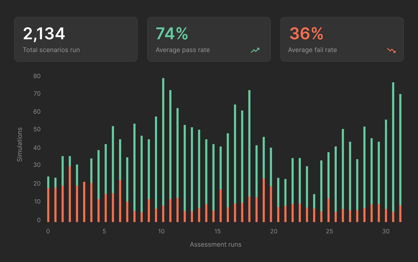Select the Total scenarios run card label
This screenshot has width=418, height=262.
pyautogui.click(x=51, y=50)
